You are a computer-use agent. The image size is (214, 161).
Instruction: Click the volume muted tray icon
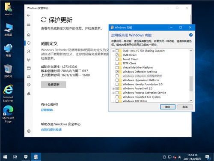[x=174, y=157]
